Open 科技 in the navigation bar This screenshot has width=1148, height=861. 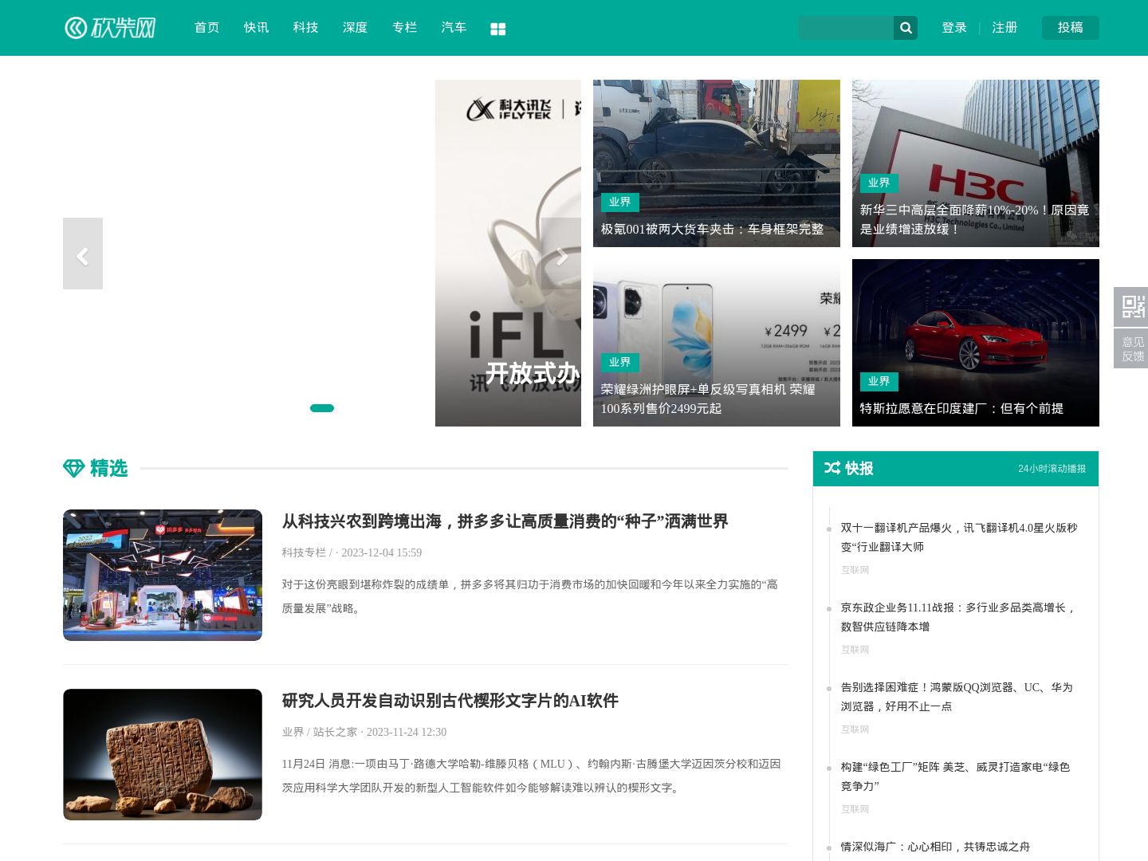pos(306,28)
